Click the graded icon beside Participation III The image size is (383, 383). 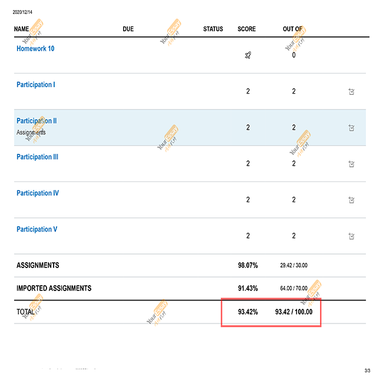pos(351,164)
